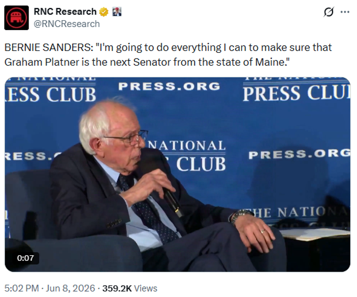View the 359.2K views count
This screenshot has width=357, height=297.
[117, 288]
